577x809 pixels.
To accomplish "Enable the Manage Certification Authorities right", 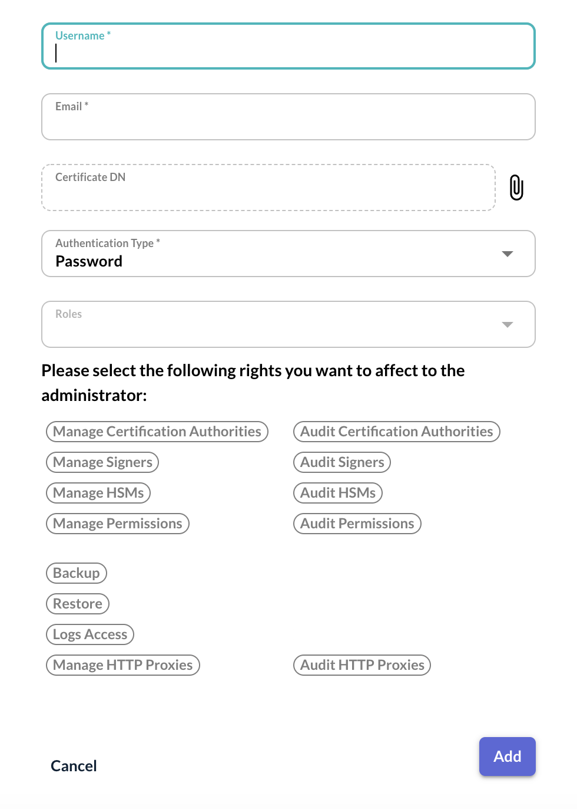I will [157, 431].
